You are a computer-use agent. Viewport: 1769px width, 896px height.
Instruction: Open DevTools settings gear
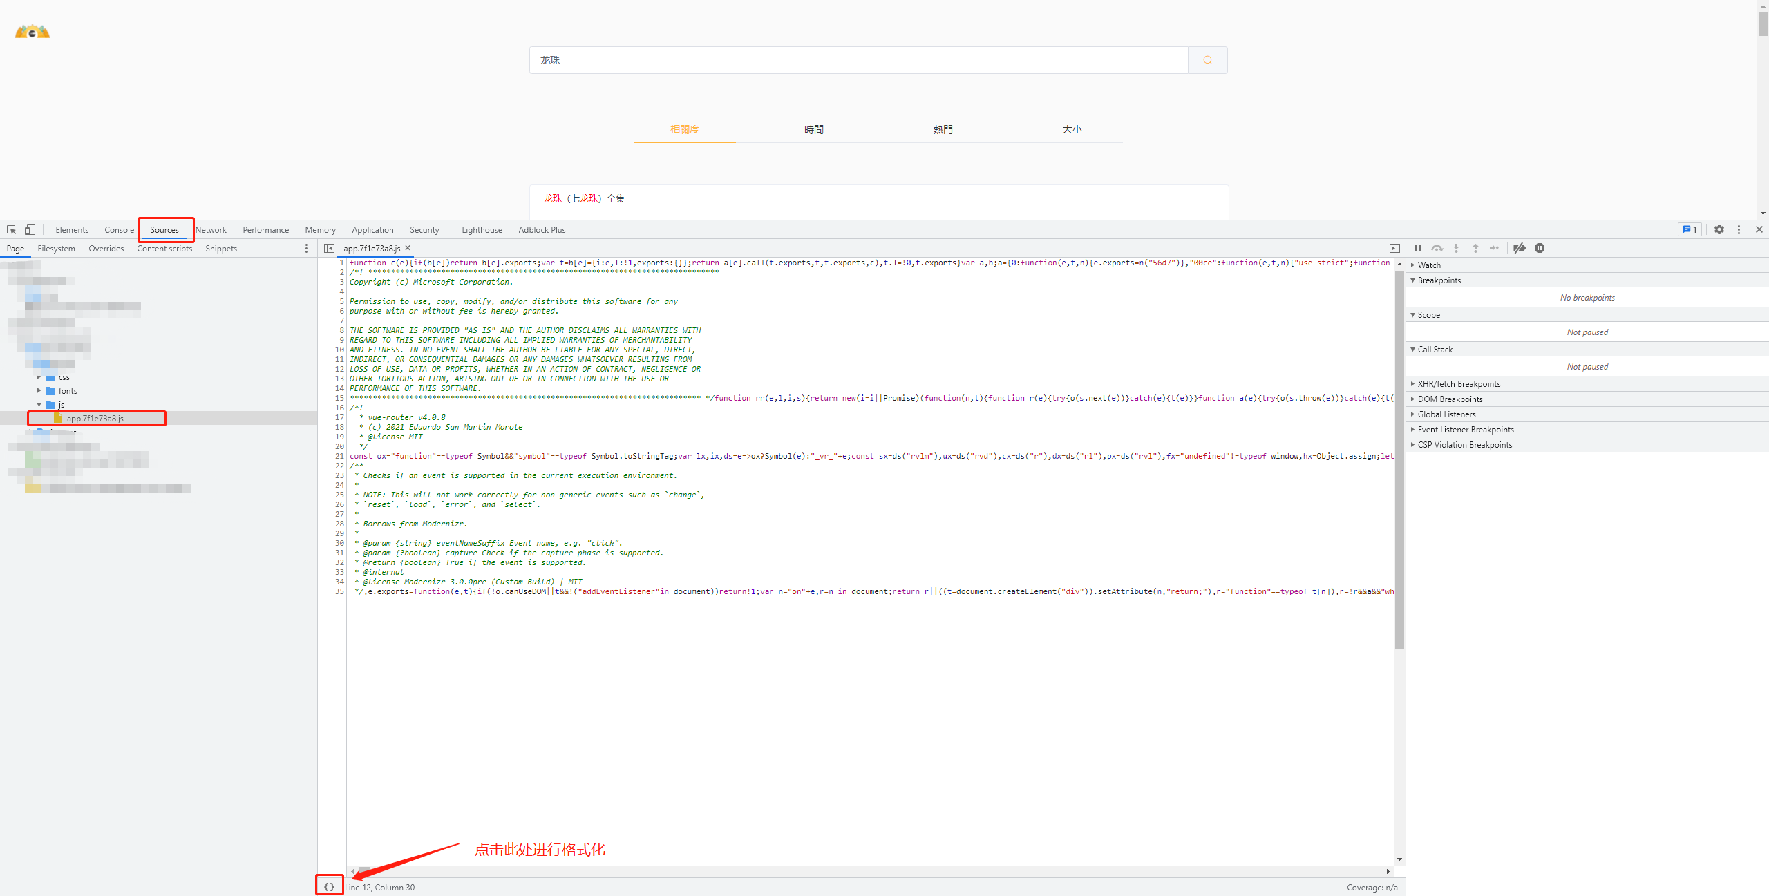click(1719, 229)
